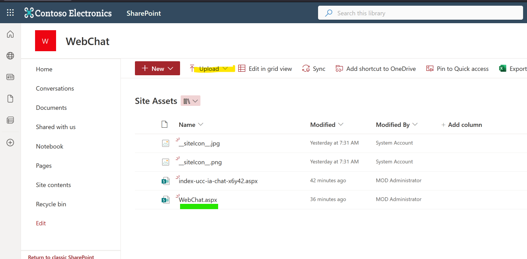Open the News icon in app bar
Screen dimensions: 527x259
[10, 77]
